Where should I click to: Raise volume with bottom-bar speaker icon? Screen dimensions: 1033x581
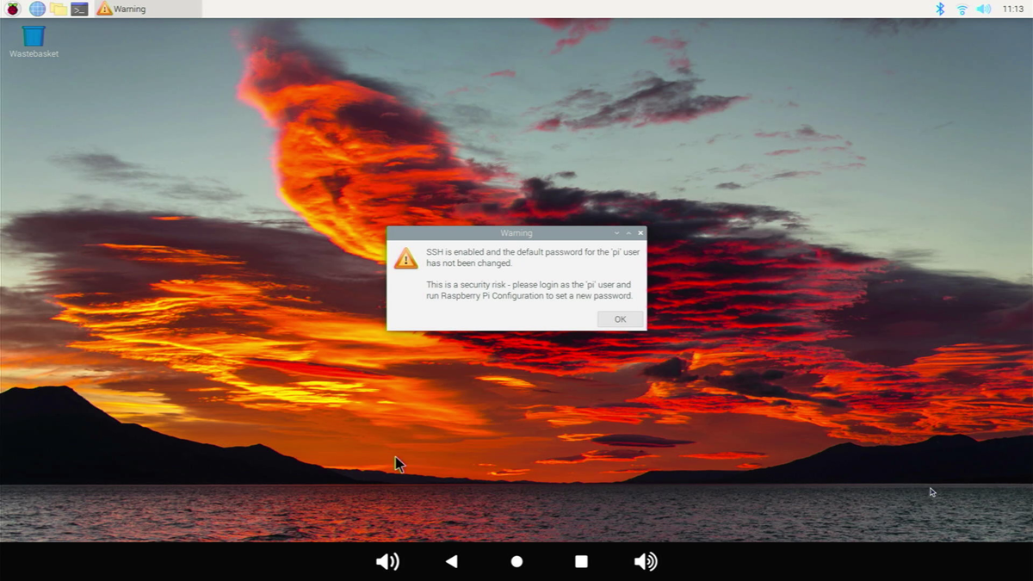pyautogui.click(x=646, y=561)
